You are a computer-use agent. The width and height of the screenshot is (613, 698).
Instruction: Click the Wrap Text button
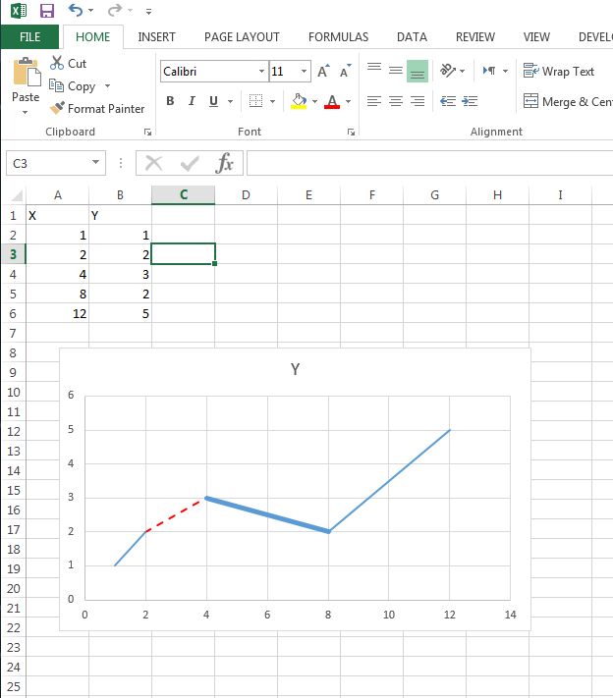pos(559,71)
